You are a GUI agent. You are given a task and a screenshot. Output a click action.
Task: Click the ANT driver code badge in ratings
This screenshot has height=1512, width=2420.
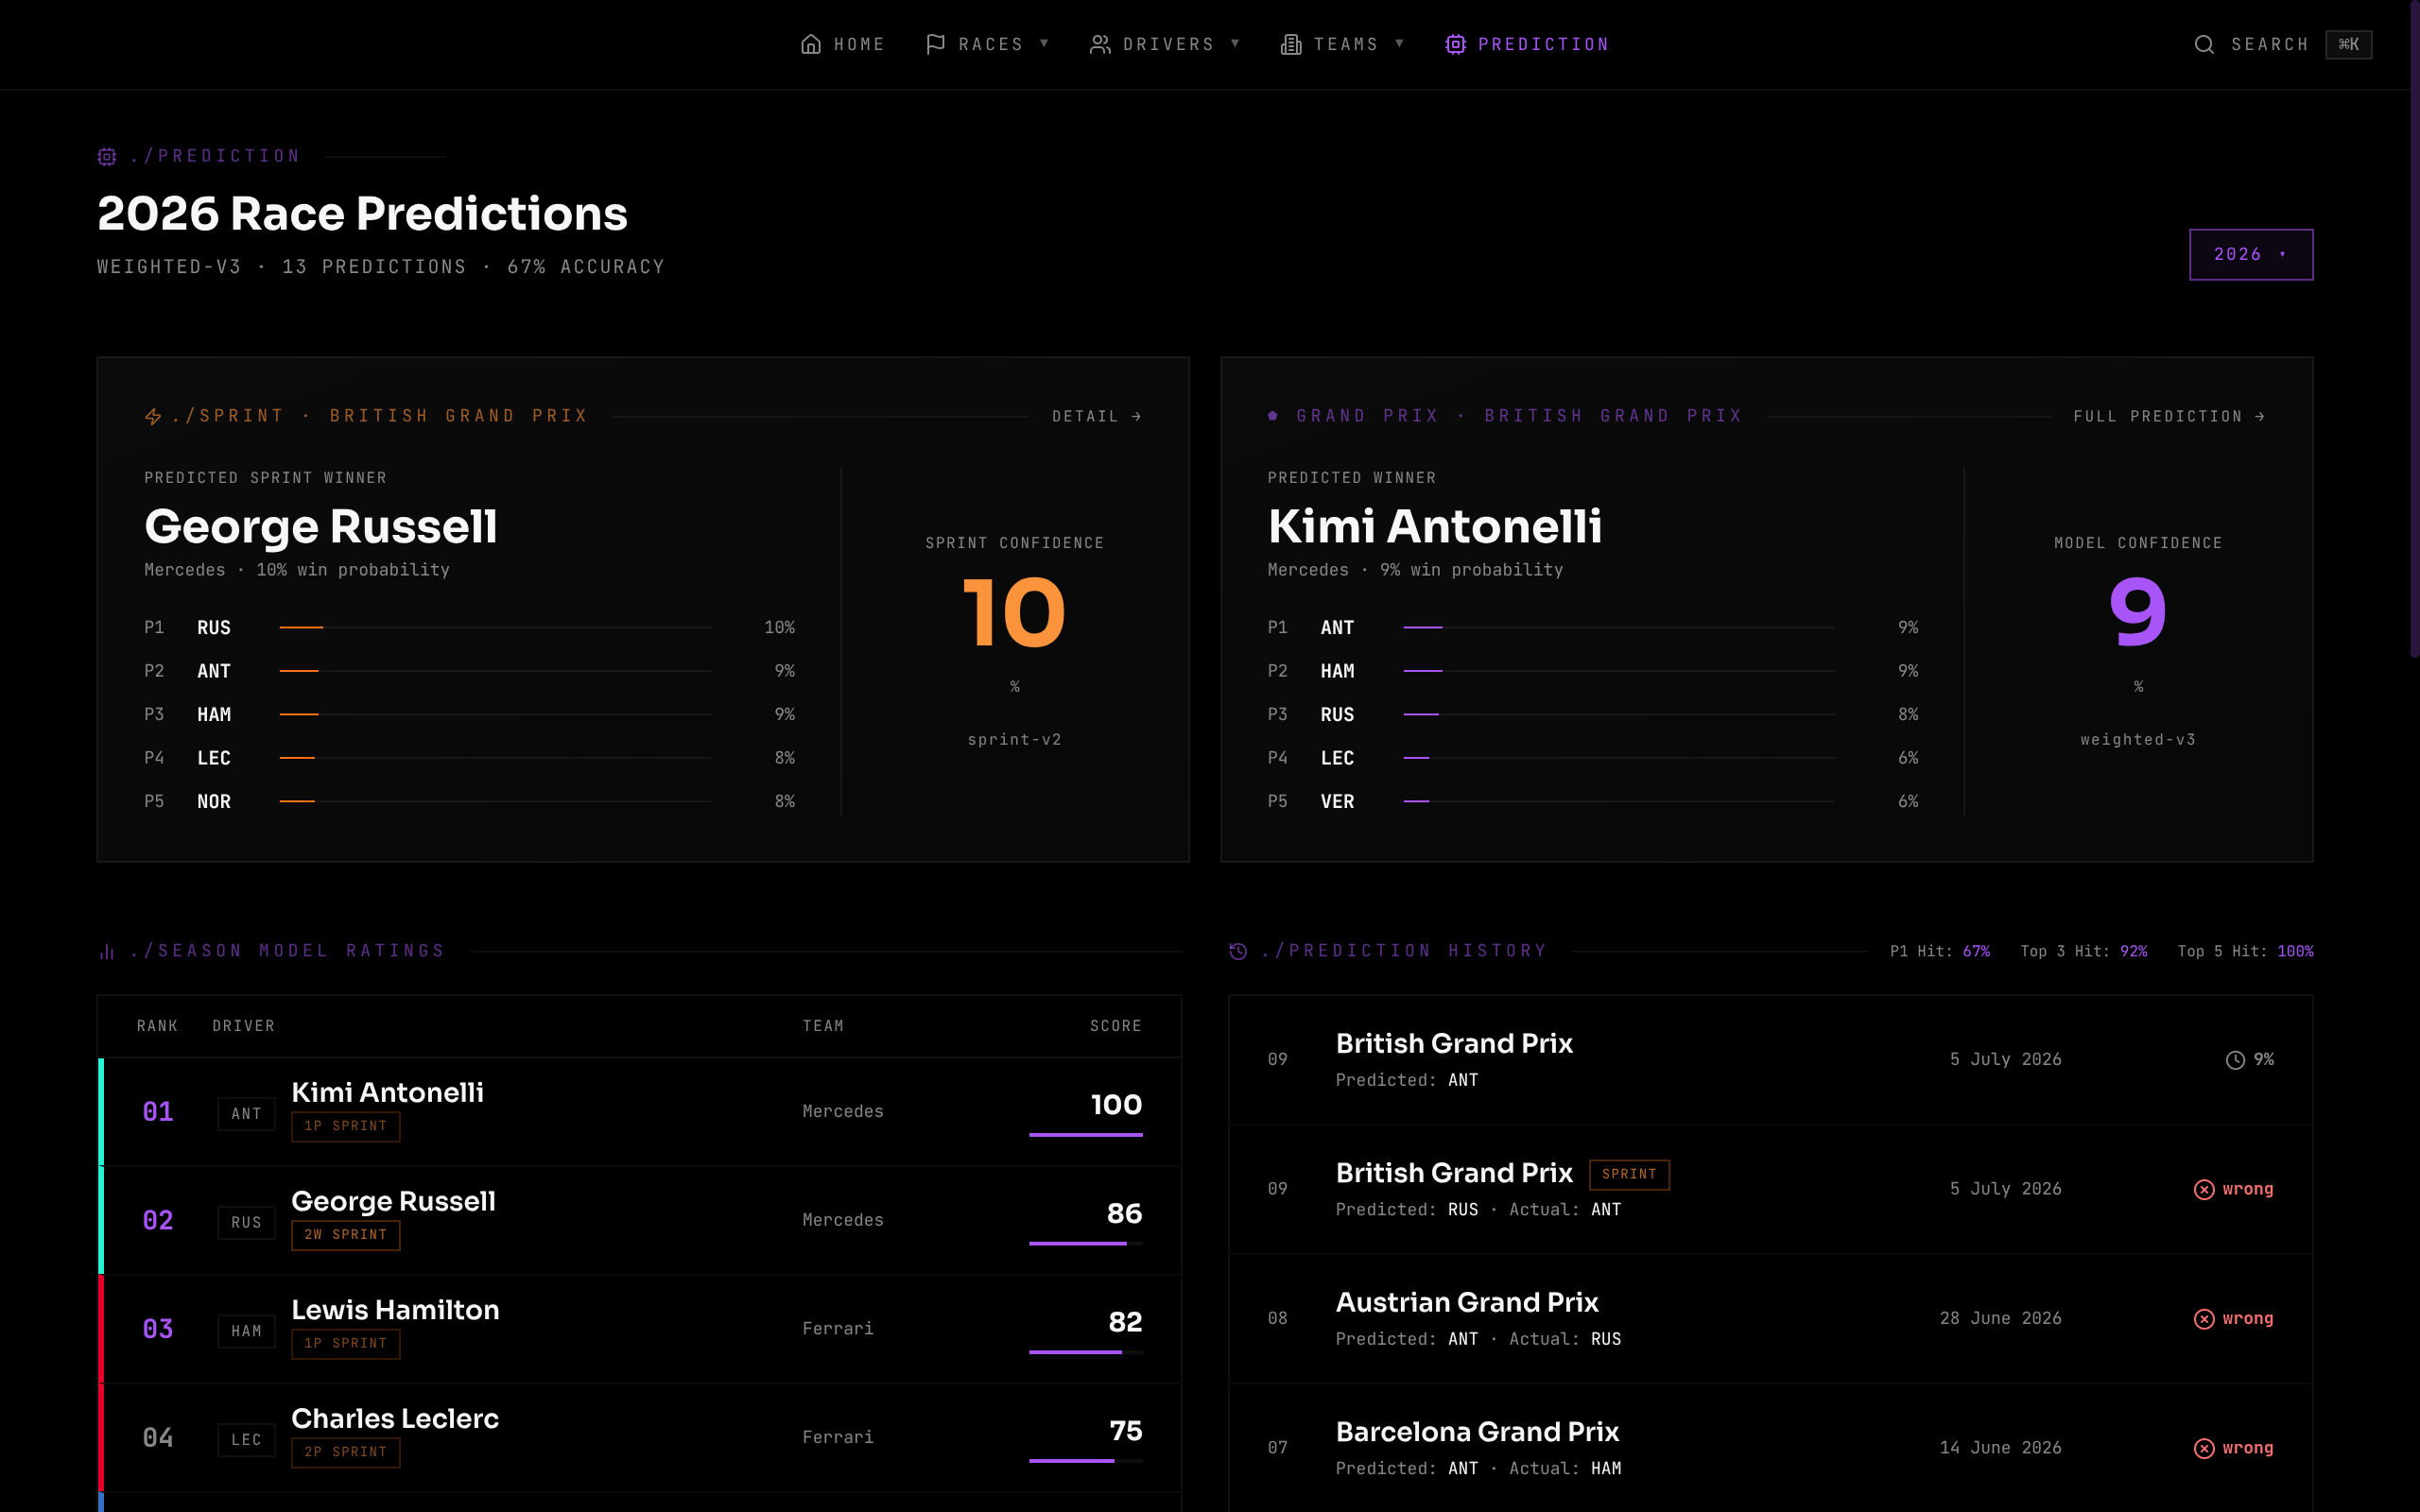[x=246, y=1113]
